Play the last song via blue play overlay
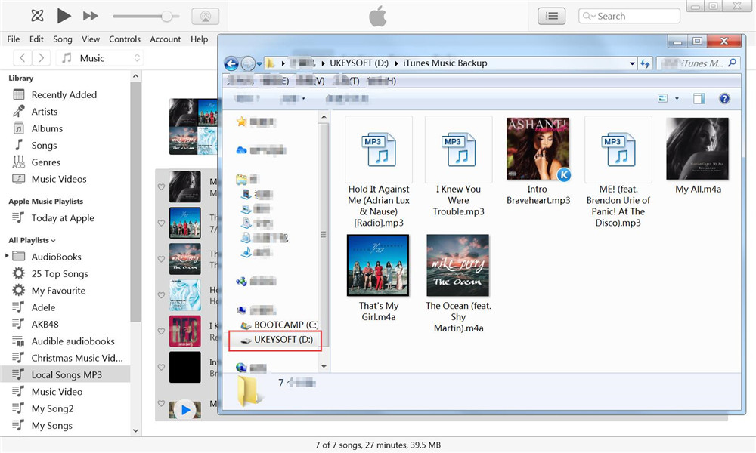 185,410
